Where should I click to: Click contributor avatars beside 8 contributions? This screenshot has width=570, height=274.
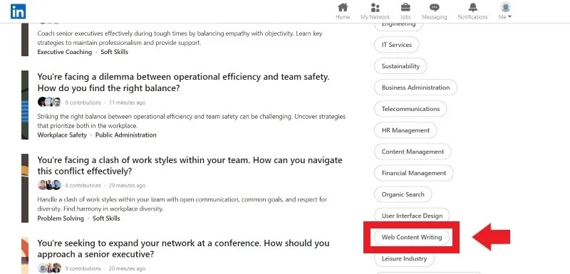pos(49,185)
